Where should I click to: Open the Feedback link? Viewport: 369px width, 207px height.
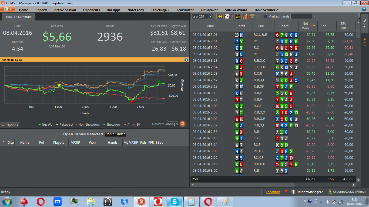(x=273, y=192)
